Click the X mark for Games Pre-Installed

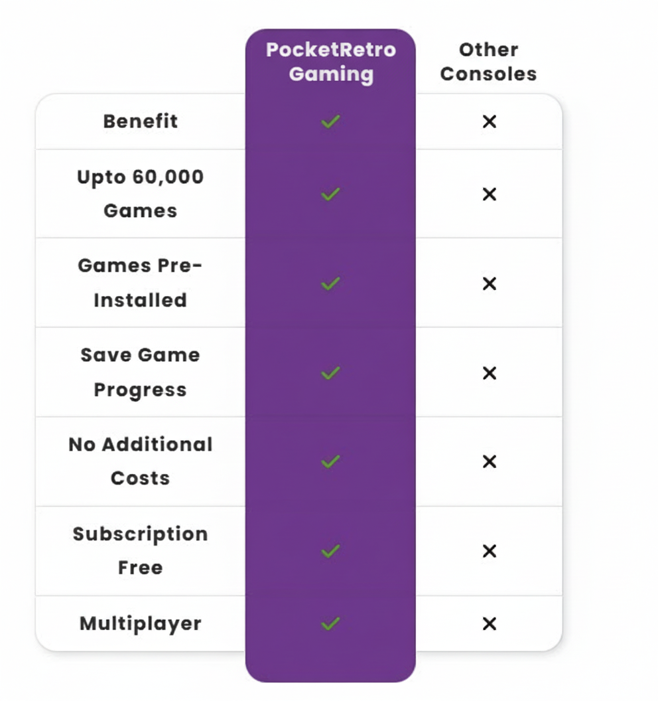[x=490, y=283]
